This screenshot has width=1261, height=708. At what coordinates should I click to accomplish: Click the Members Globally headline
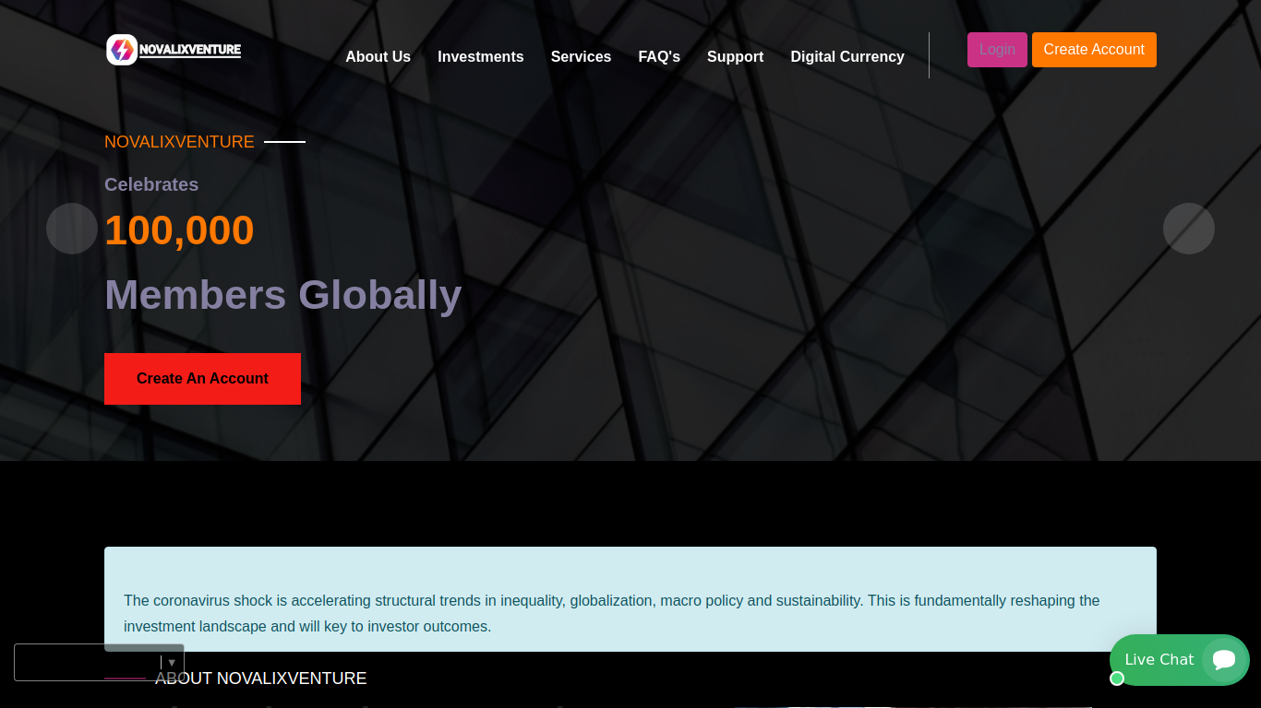click(x=283, y=295)
